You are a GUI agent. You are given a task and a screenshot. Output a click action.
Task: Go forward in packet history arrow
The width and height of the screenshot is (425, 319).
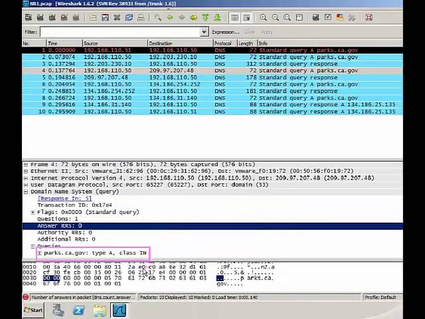tap(182, 18)
